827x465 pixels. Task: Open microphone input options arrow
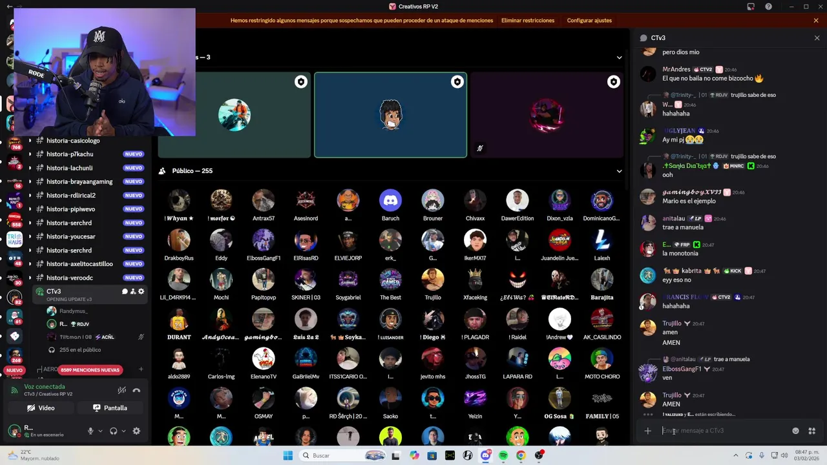(100, 431)
